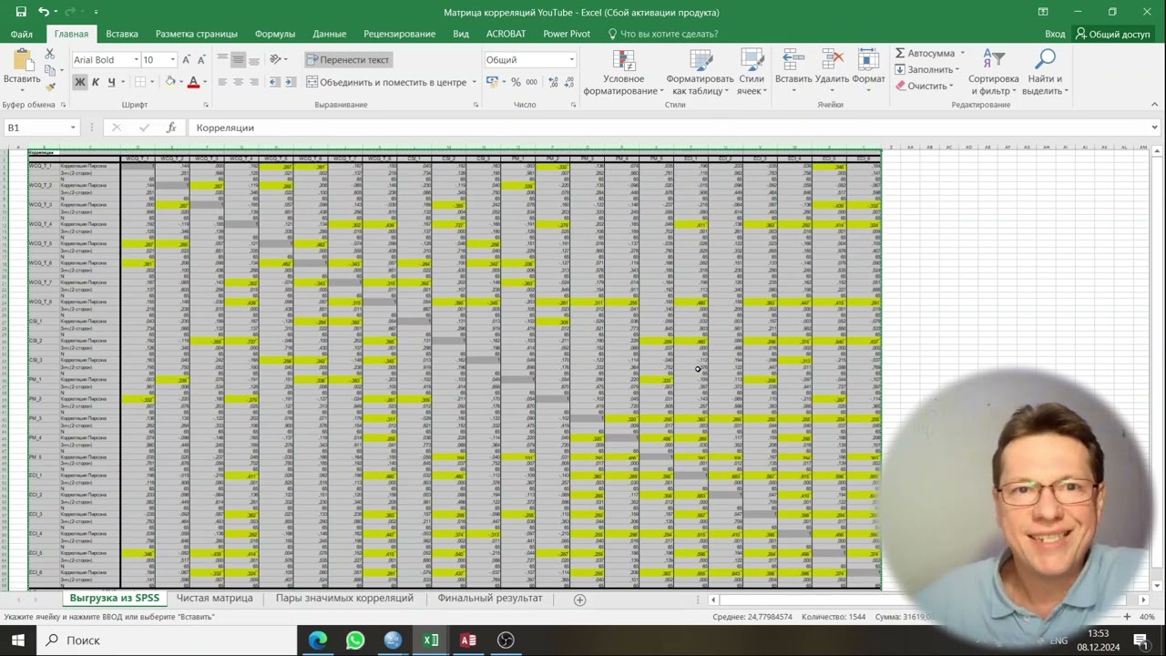Toggle bold formatting (Ж)

pos(79,82)
